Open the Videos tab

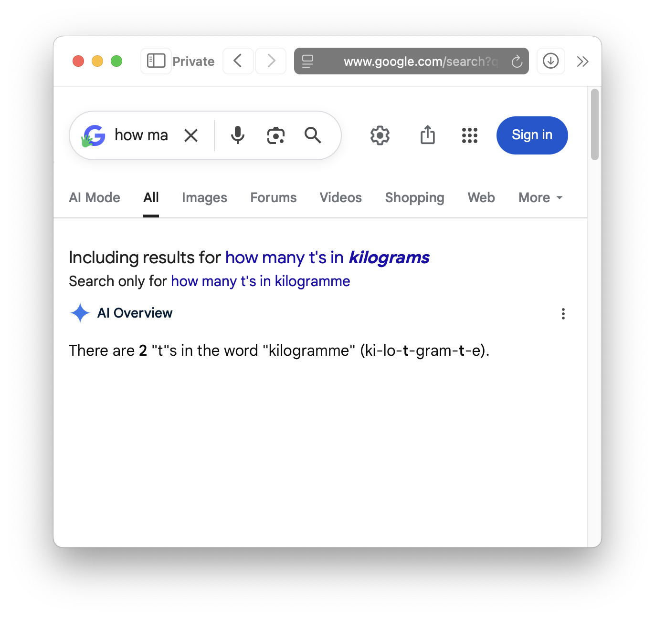click(341, 197)
